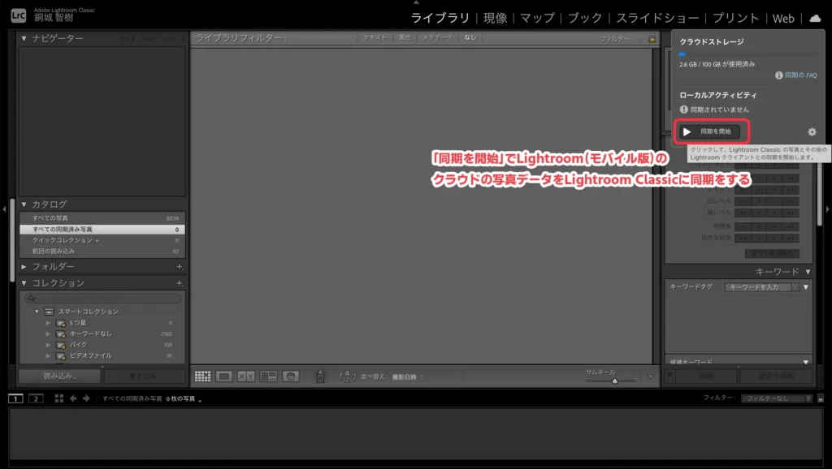Click the cloud sync status icon

coord(815,18)
